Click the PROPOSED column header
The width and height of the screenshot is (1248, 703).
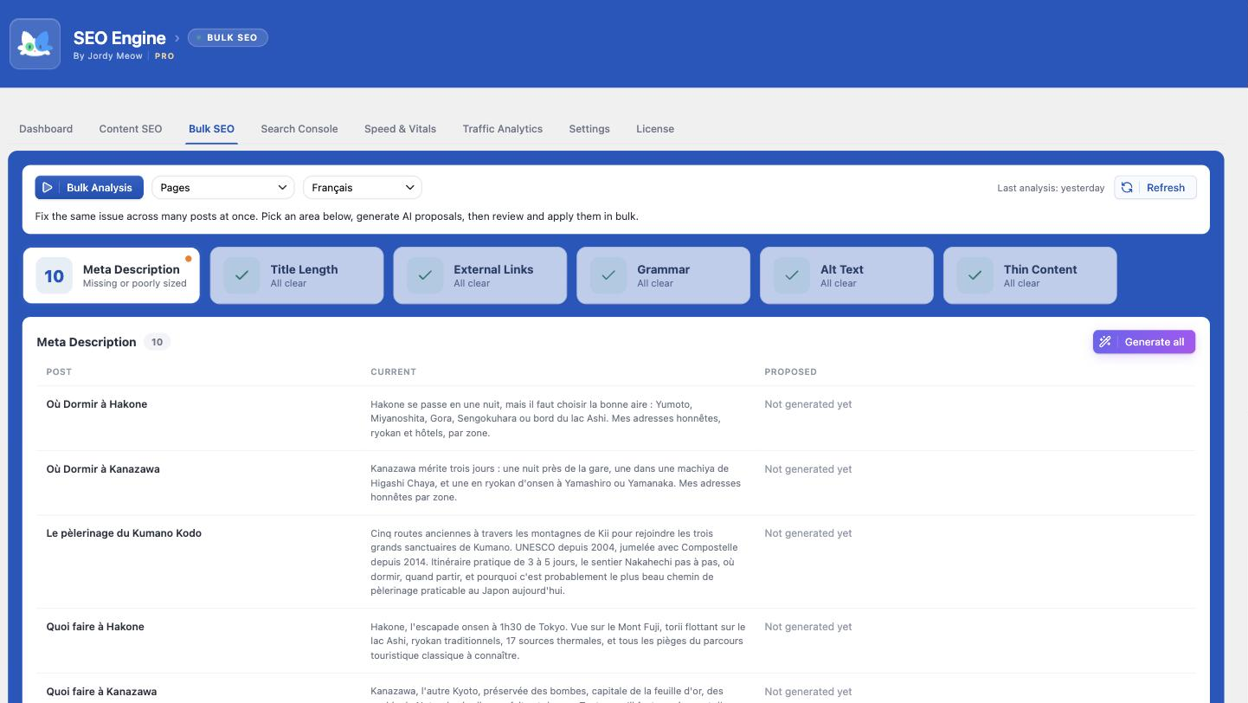pyautogui.click(x=790, y=371)
